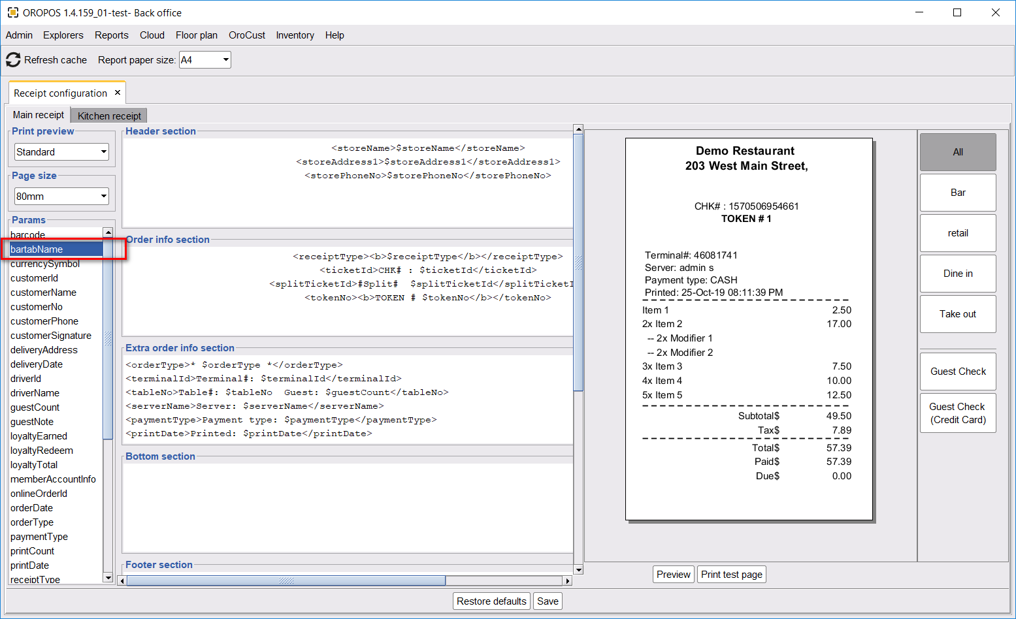Open the Inventory menu
This screenshot has height=619, width=1016.
pyautogui.click(x=295, y=35)
